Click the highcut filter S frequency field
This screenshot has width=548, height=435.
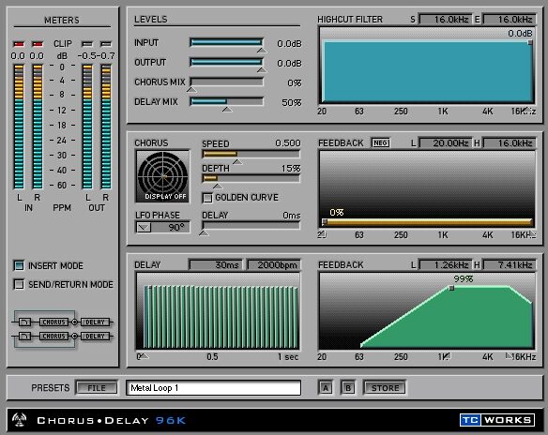[445, 20]
